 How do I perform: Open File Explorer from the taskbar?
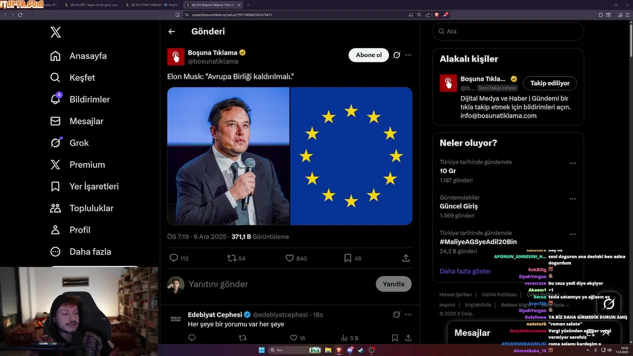328,350
